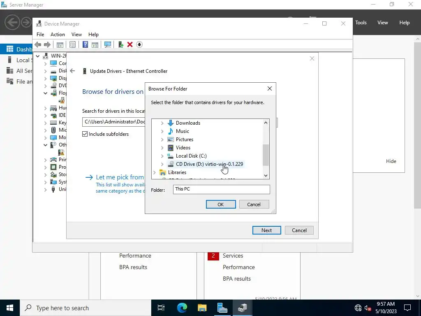
Task: Click taskbar search box
Action: tap(86, 308)
